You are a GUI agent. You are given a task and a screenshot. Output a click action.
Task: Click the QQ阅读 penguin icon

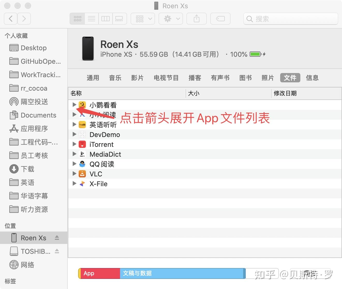tap(82, 164)
